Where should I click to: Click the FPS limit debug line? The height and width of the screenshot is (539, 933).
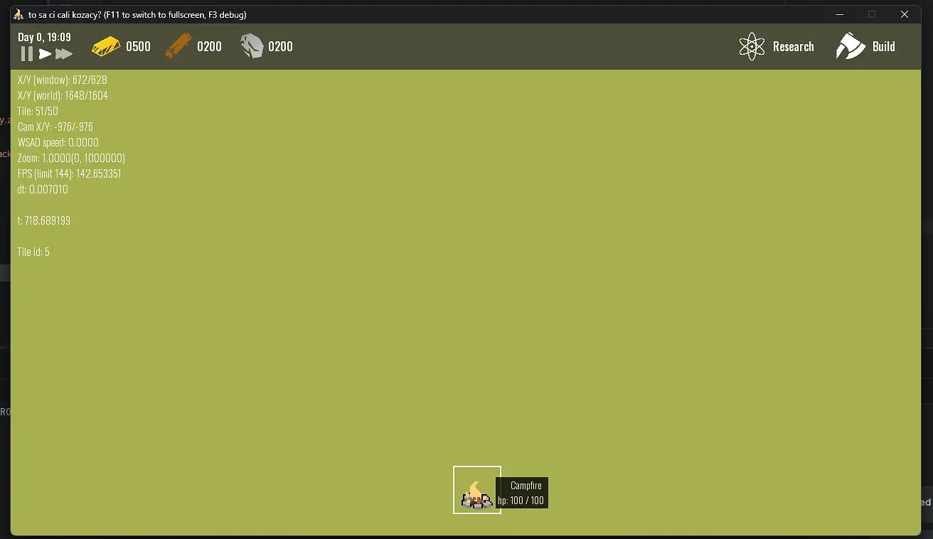[70, 174]
